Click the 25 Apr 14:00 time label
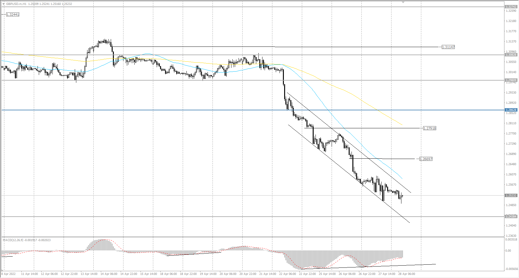The width and height of the screenshot is (519, 278). pyautogui.click(x=327, y=274)
